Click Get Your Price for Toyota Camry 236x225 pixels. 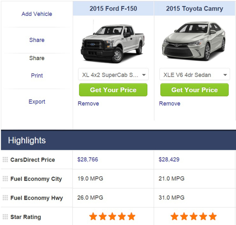coord(194,90)
